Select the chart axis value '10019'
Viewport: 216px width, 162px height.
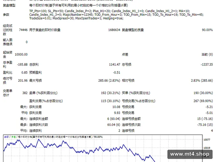click(207, 148)
